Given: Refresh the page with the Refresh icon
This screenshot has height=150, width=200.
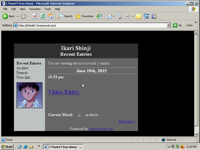Looking at the screenshot, I should click(x=42, y=16).
